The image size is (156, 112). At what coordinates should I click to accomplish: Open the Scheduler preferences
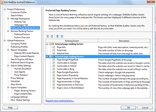coord(15,81)
